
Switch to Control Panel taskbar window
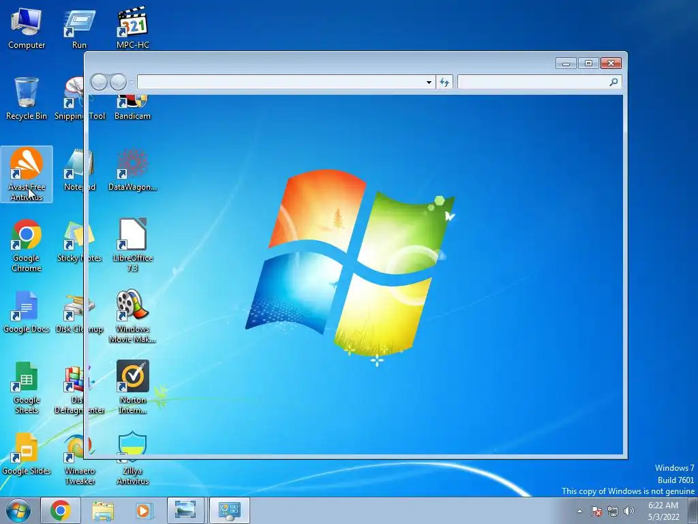(229, 510)
